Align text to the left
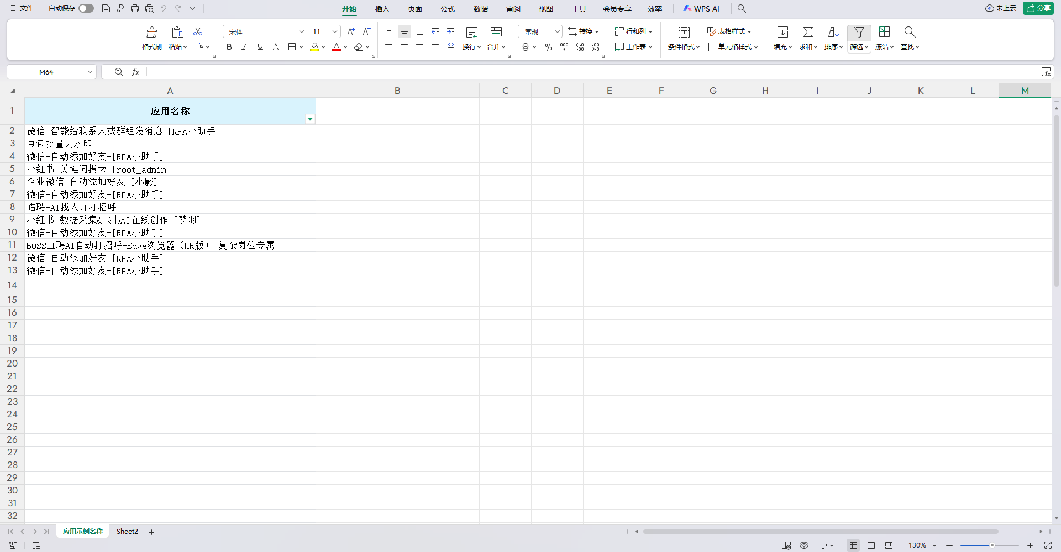Image resolution: width=1061 pixels, height=552 pixels. tap(389, 47)
